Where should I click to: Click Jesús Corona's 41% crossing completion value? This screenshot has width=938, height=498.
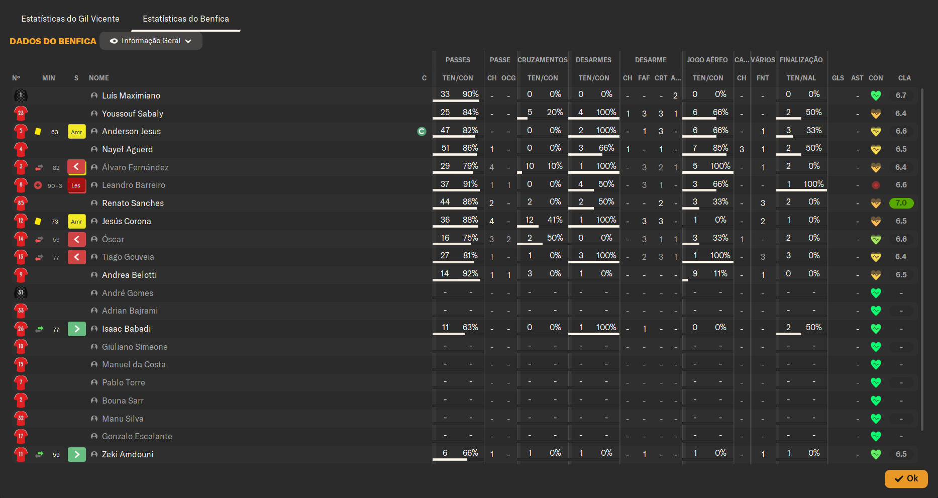click(x=555, y=220)
